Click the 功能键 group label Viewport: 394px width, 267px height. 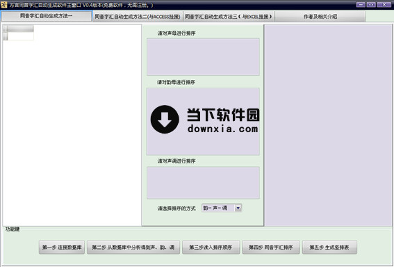(x=13, y=229)
